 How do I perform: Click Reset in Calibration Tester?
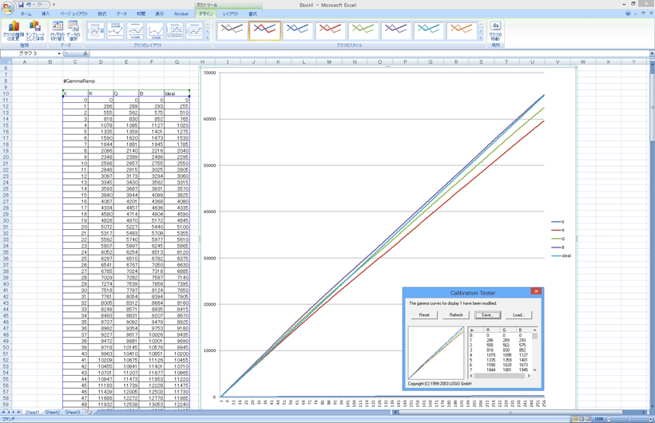(424, 314)
